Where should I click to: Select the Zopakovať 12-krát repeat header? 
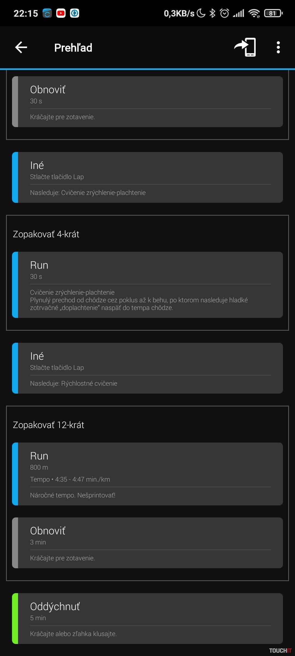pyautogui.click(x=49, y=425)
